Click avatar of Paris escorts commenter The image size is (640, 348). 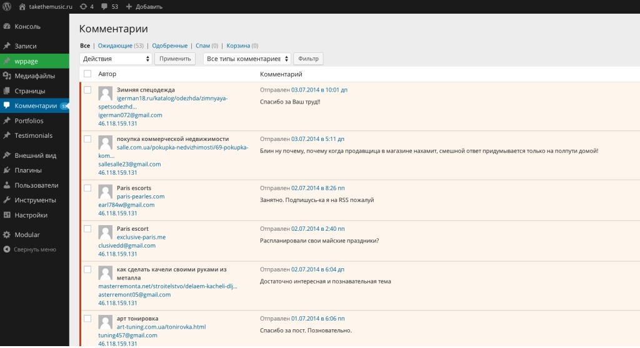tap(105, 192)
